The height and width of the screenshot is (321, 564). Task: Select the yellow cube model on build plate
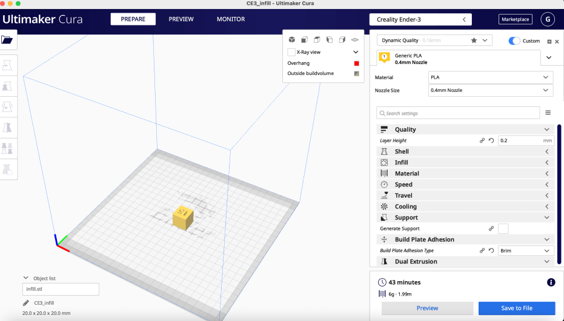coord(183,218)
